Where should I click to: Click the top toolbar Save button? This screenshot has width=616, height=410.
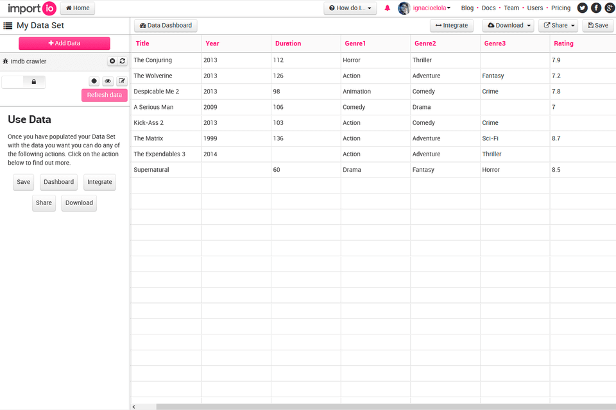598,26
